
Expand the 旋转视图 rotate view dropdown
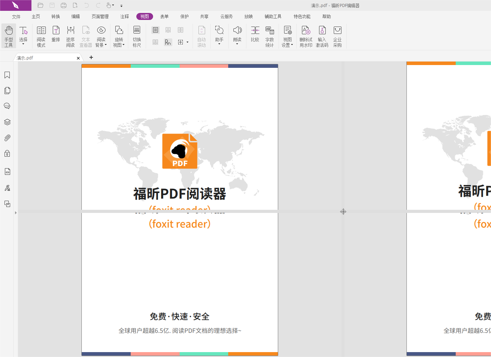point(124,45)
